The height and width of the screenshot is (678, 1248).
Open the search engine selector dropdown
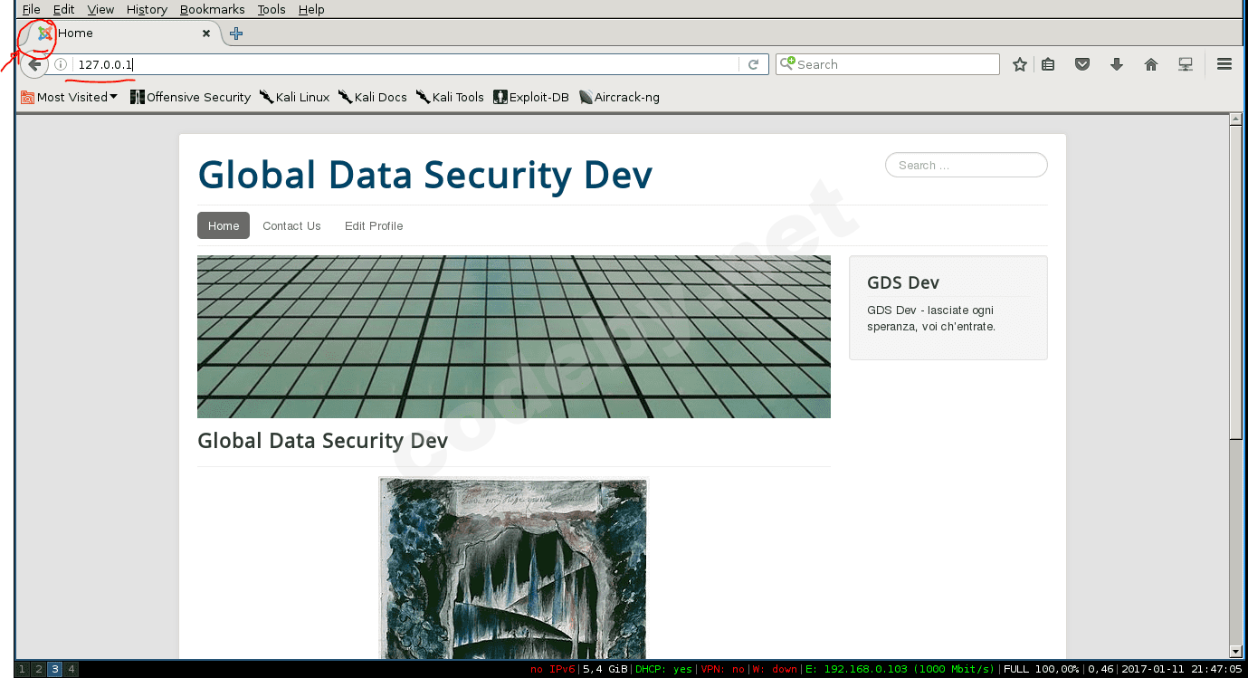787,64
